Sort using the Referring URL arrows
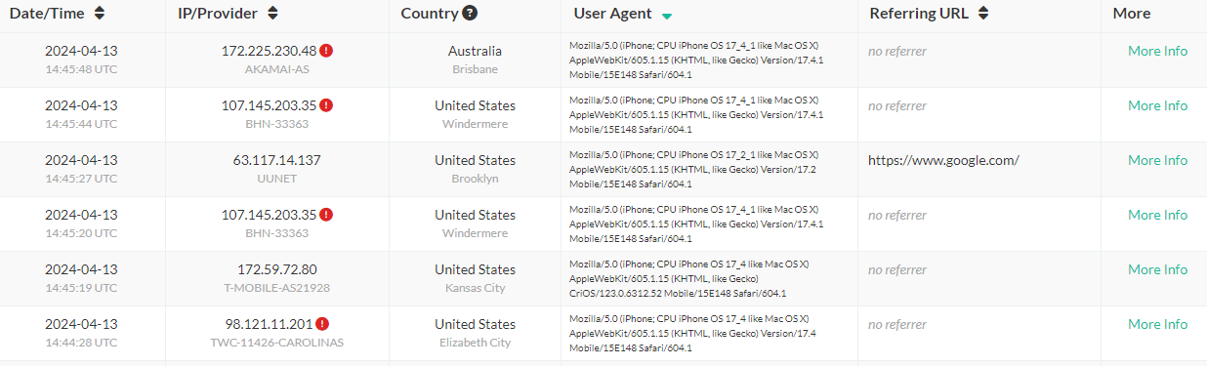Image resolution: width=1207 pixels, height=366 pixels. [x=983, y=14]
